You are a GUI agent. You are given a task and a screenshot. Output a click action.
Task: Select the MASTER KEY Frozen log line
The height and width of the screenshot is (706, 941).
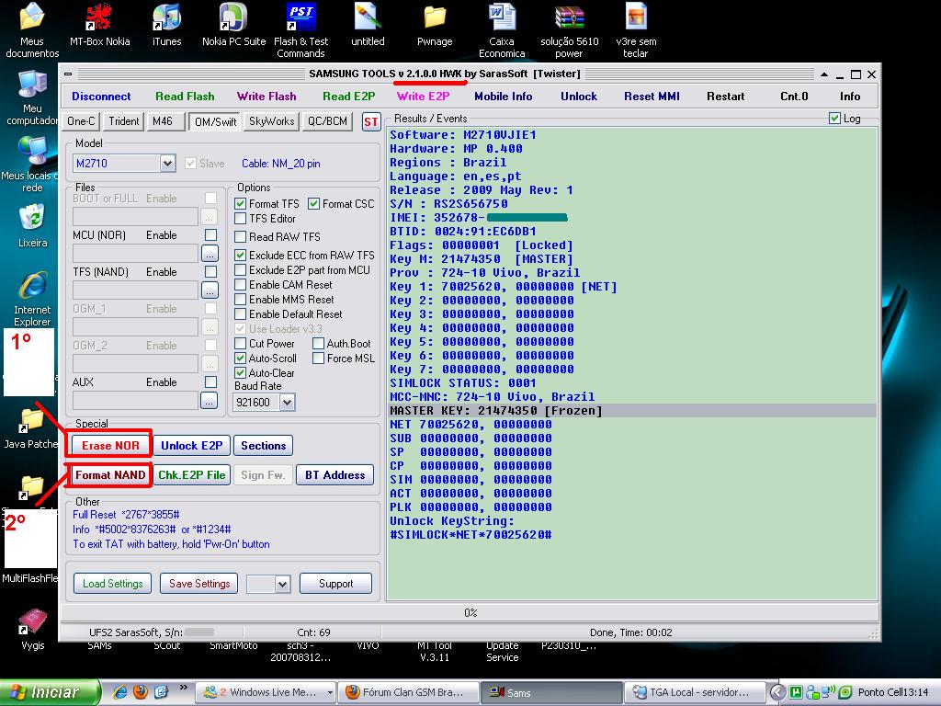(632, 411)
